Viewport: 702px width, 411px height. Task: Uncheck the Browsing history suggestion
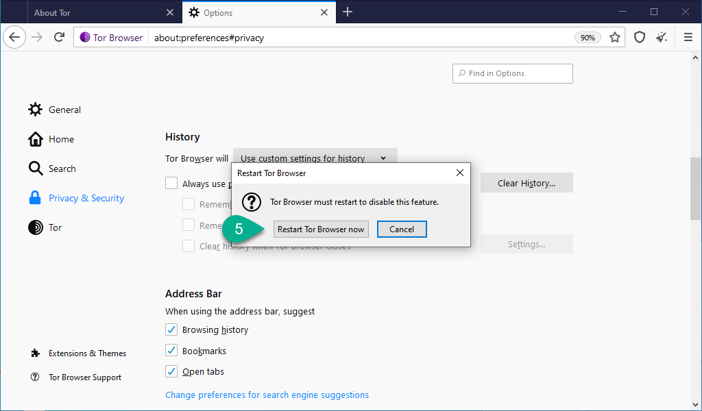171,329
